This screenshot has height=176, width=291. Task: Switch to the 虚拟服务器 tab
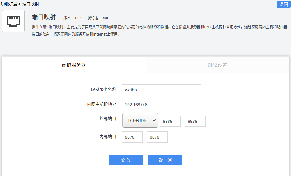pyautogui.click(x=74, y=65)
